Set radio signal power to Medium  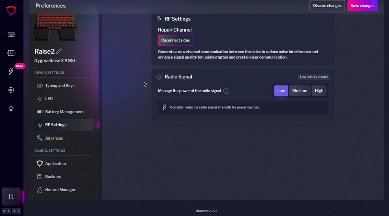(300, 91)
